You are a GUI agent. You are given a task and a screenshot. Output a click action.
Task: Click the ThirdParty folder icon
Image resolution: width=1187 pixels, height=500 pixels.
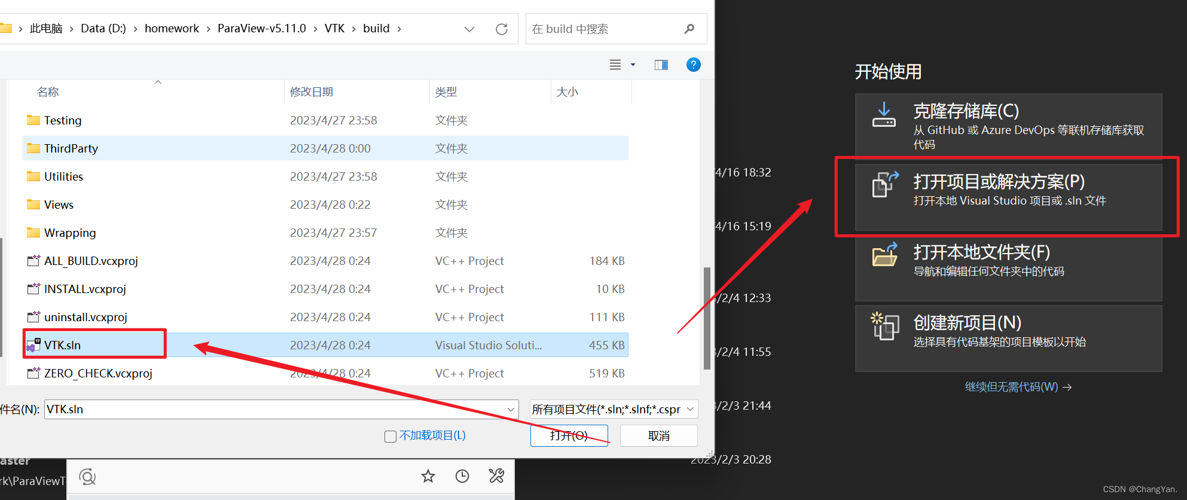coord(33,148)
